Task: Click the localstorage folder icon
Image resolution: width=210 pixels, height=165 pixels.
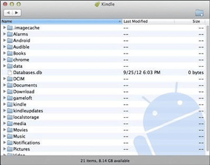Action: (10, 117)
